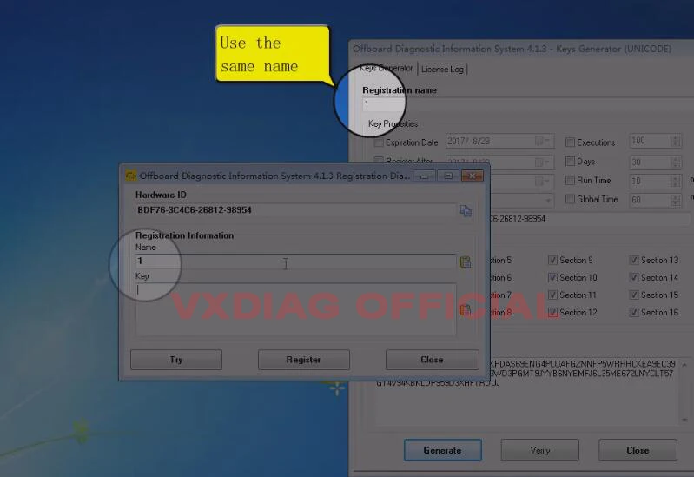The image size is (694, 477).
Task: Enable the Executions checkbox
Action: point(570,142)
